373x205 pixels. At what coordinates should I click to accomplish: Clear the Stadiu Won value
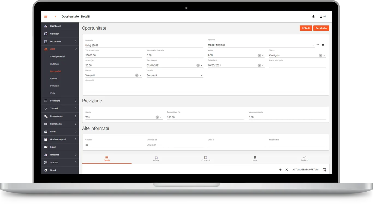(x=157, y=117)
